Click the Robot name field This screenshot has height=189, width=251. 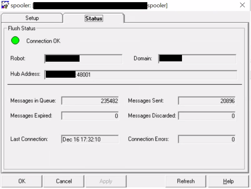pyautogui.click(x=84, y=59)
